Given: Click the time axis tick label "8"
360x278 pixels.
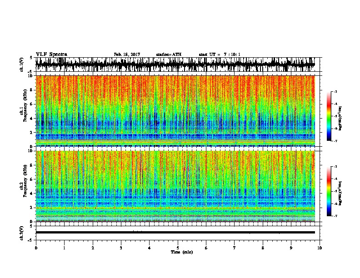Looking at the screenshot, I should pos(263,248).
